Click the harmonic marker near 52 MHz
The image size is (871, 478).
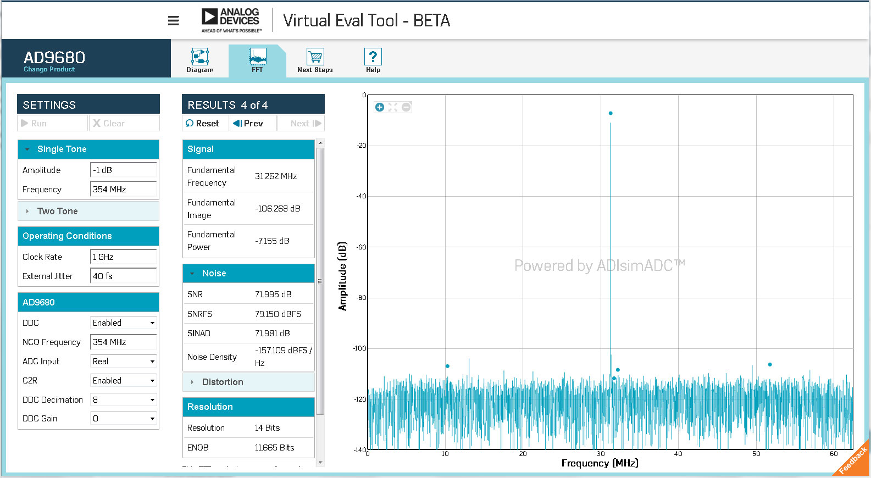coord(770,364)
